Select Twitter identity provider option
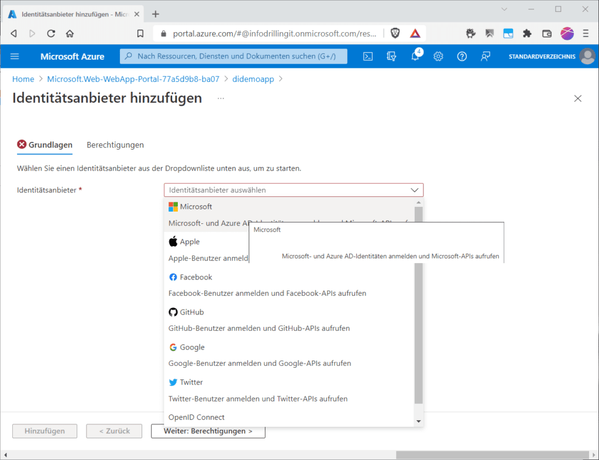 289,390
